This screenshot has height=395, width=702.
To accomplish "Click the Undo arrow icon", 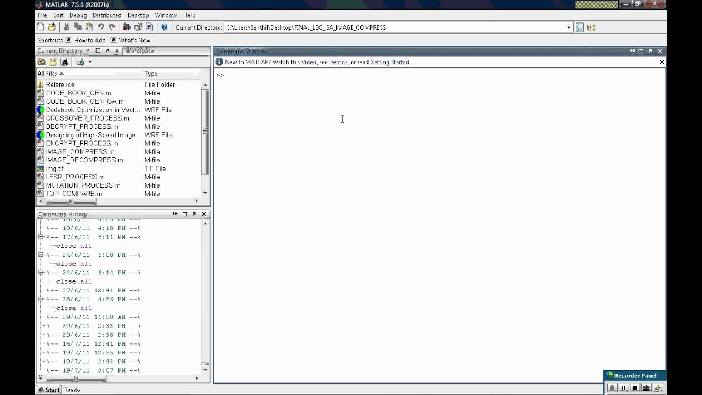I will pyautogui.click(x=101, y=27).
